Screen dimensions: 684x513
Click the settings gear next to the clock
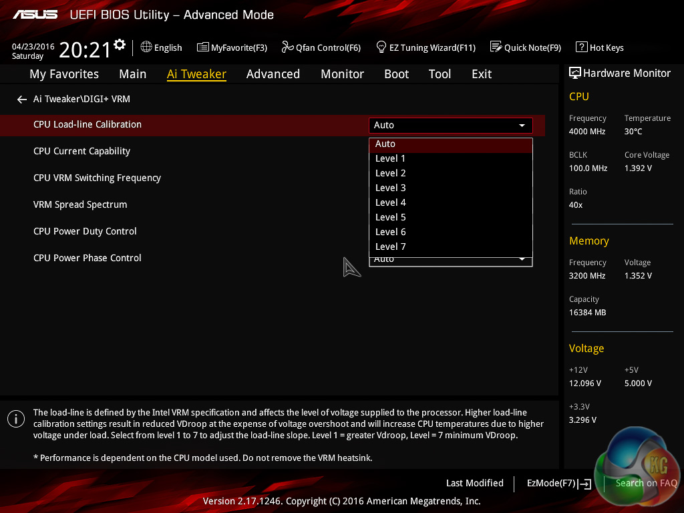[120, 45]
